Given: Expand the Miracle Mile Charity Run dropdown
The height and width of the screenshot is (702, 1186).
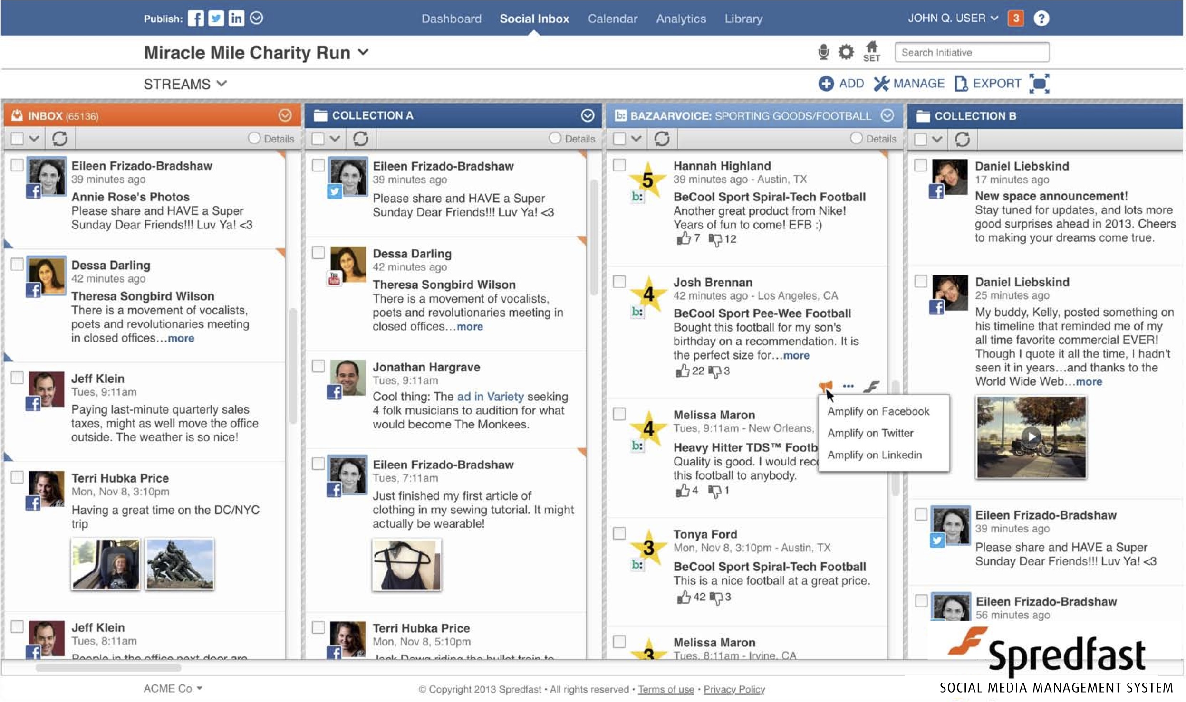Looking at the screenshot, I should [x=363, y=52].
